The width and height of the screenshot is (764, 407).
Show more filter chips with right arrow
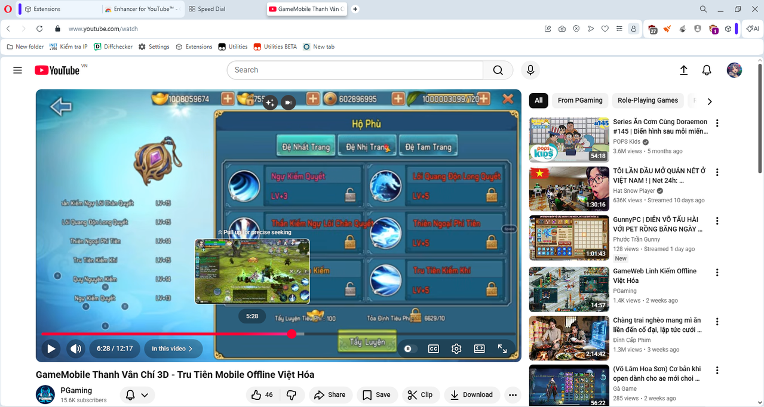(710, 101)
